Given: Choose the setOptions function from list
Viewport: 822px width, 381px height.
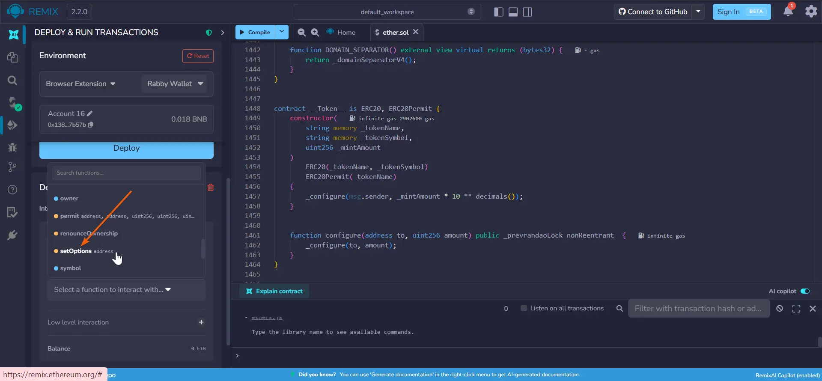Looking at the screenshot, I should click(127, 251).
